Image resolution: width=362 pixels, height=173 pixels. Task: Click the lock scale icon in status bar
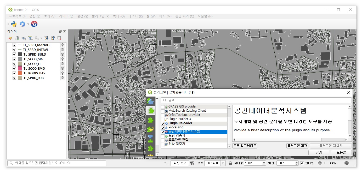[230, 163]
